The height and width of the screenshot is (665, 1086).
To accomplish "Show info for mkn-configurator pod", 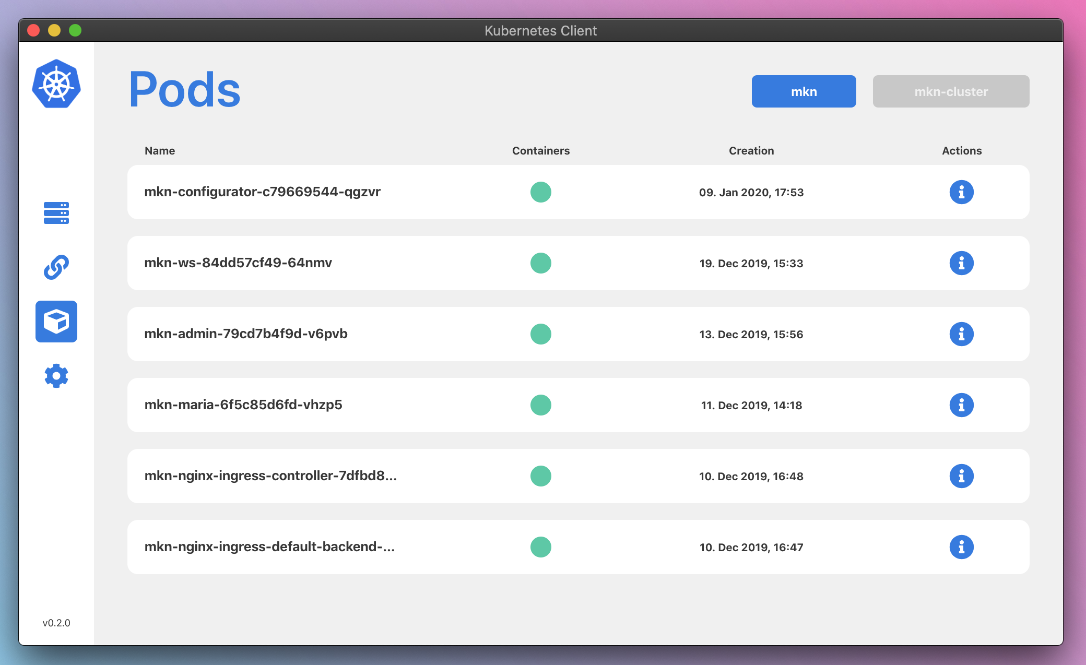I will pyautogui.click(x=961, y=192).
